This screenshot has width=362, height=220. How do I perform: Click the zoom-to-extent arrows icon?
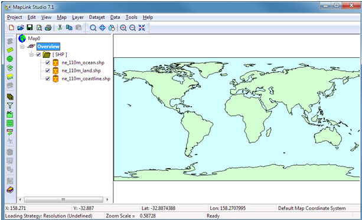(142, 28)
